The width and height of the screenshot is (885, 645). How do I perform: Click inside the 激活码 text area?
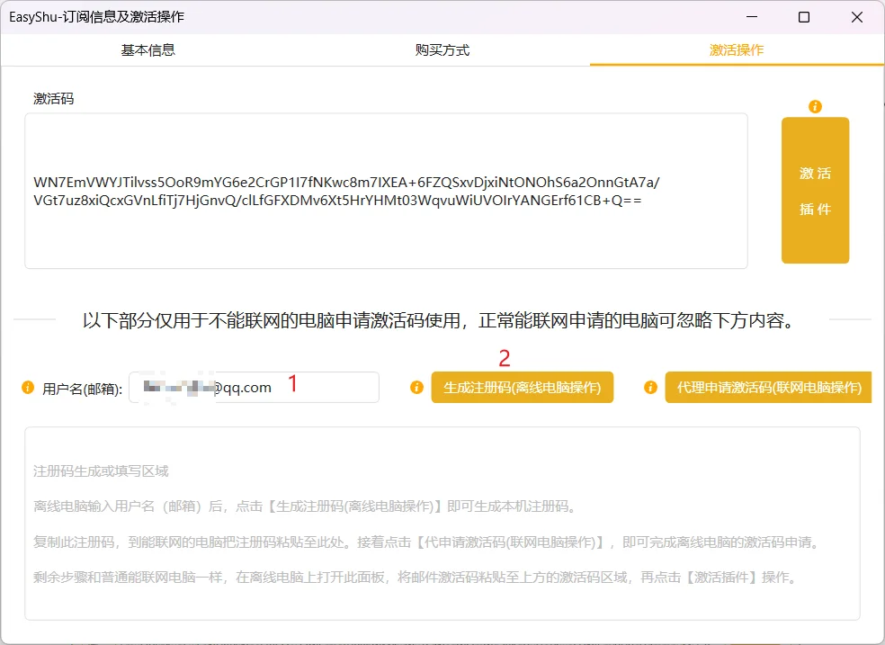[386, 191]
